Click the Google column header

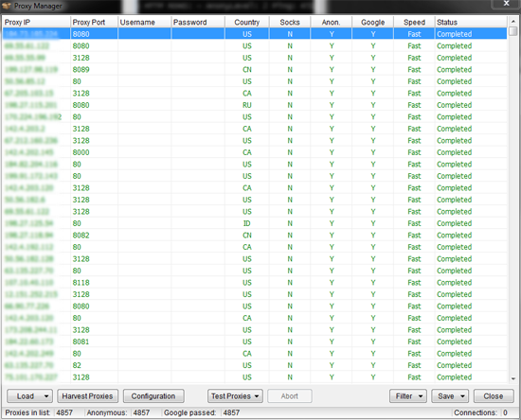coord(373,22)
